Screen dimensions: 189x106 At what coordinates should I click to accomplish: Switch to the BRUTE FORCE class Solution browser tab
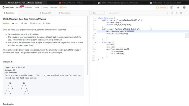[118, 3]
